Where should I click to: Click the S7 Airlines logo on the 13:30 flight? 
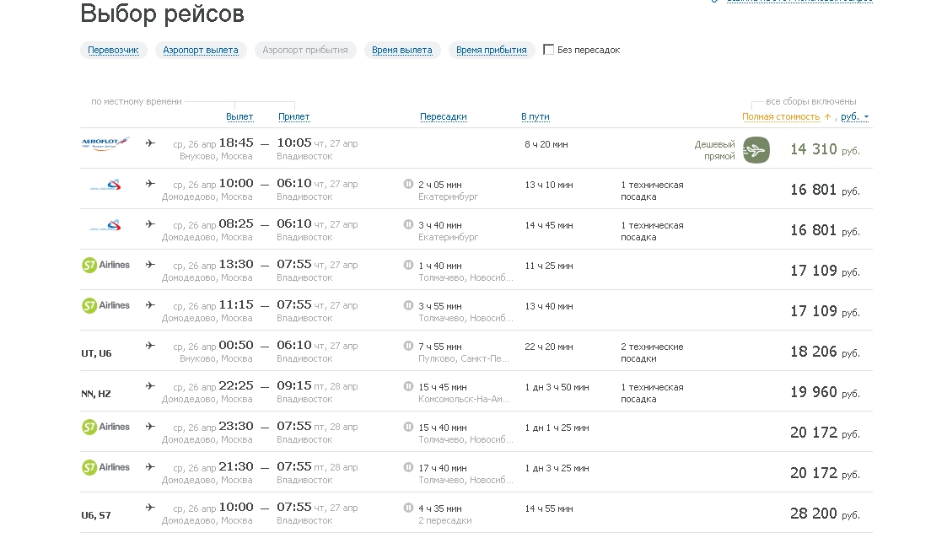tap(105, 265)
